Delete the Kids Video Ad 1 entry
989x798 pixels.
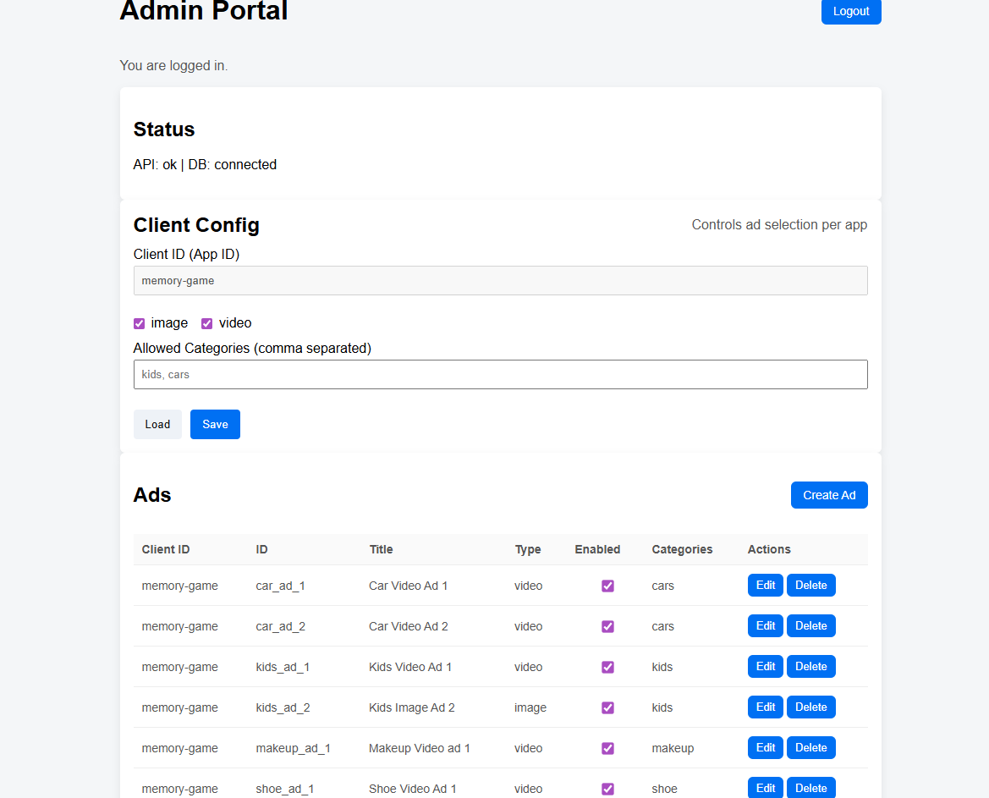[810, 666]
